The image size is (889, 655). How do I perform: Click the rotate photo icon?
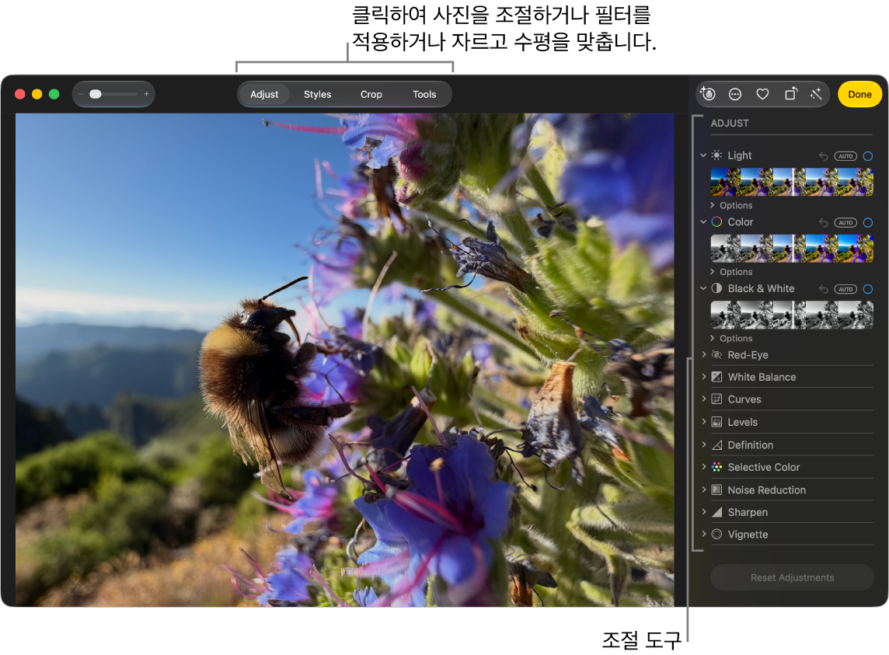[790, 94]
